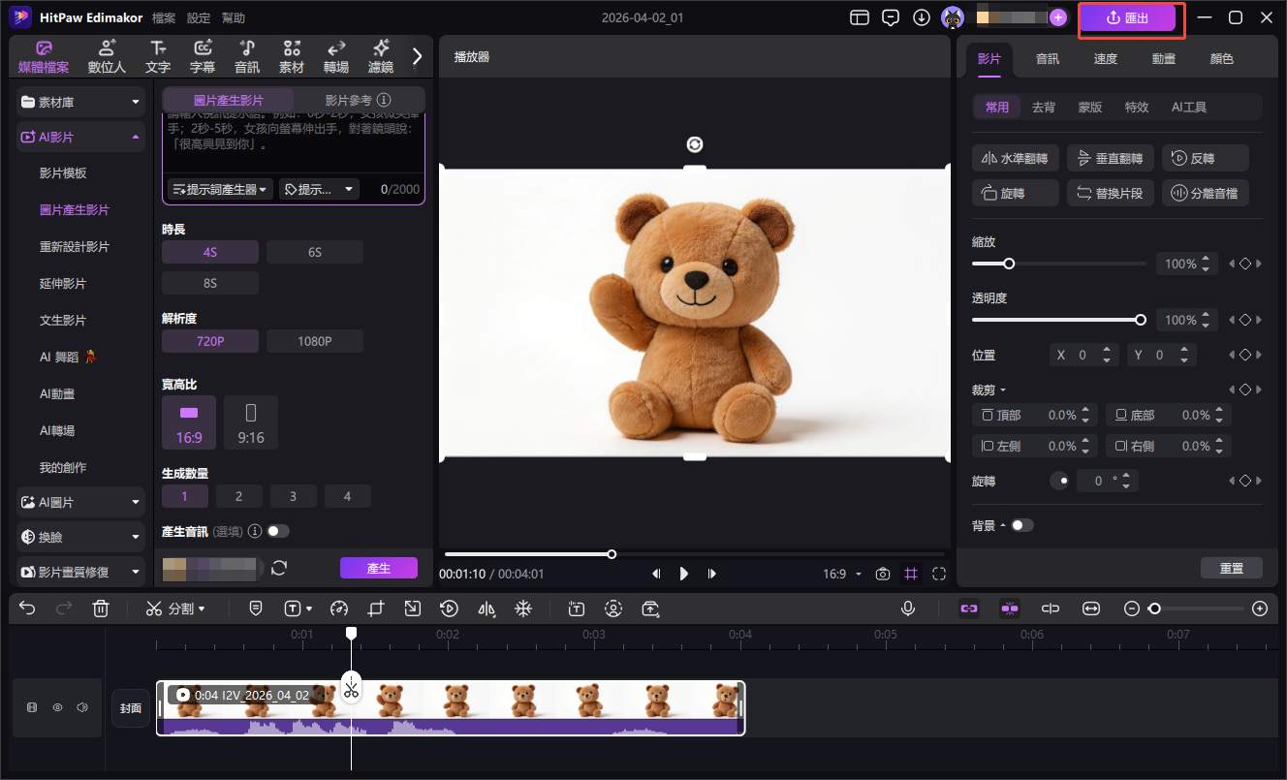Toggle the 產生音訊 switch
Image resolution: width=1287 pixels, height=780 pixels.
(278, 531)
